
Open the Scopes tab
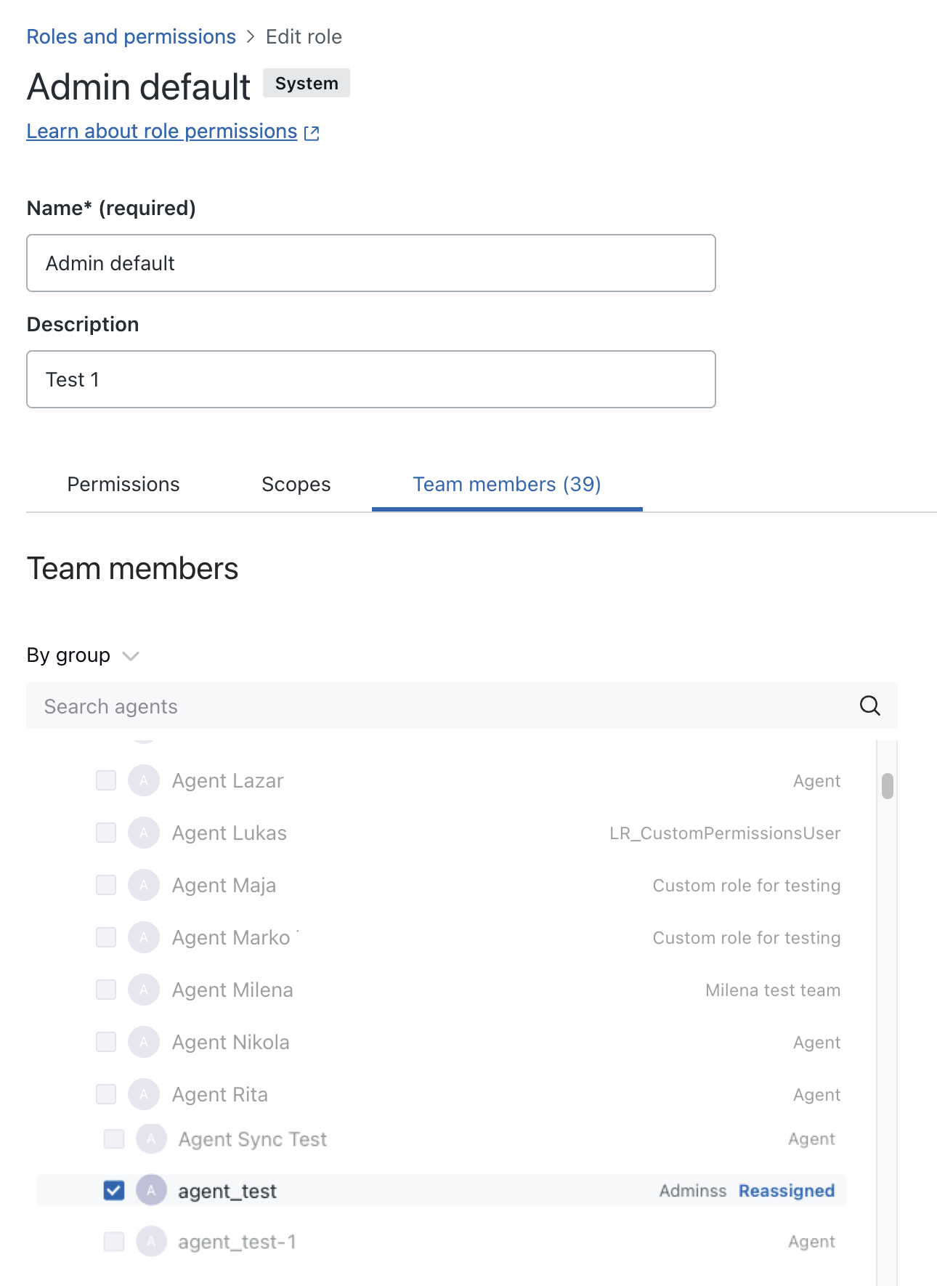pyautogui.click(x=296, y=485)
